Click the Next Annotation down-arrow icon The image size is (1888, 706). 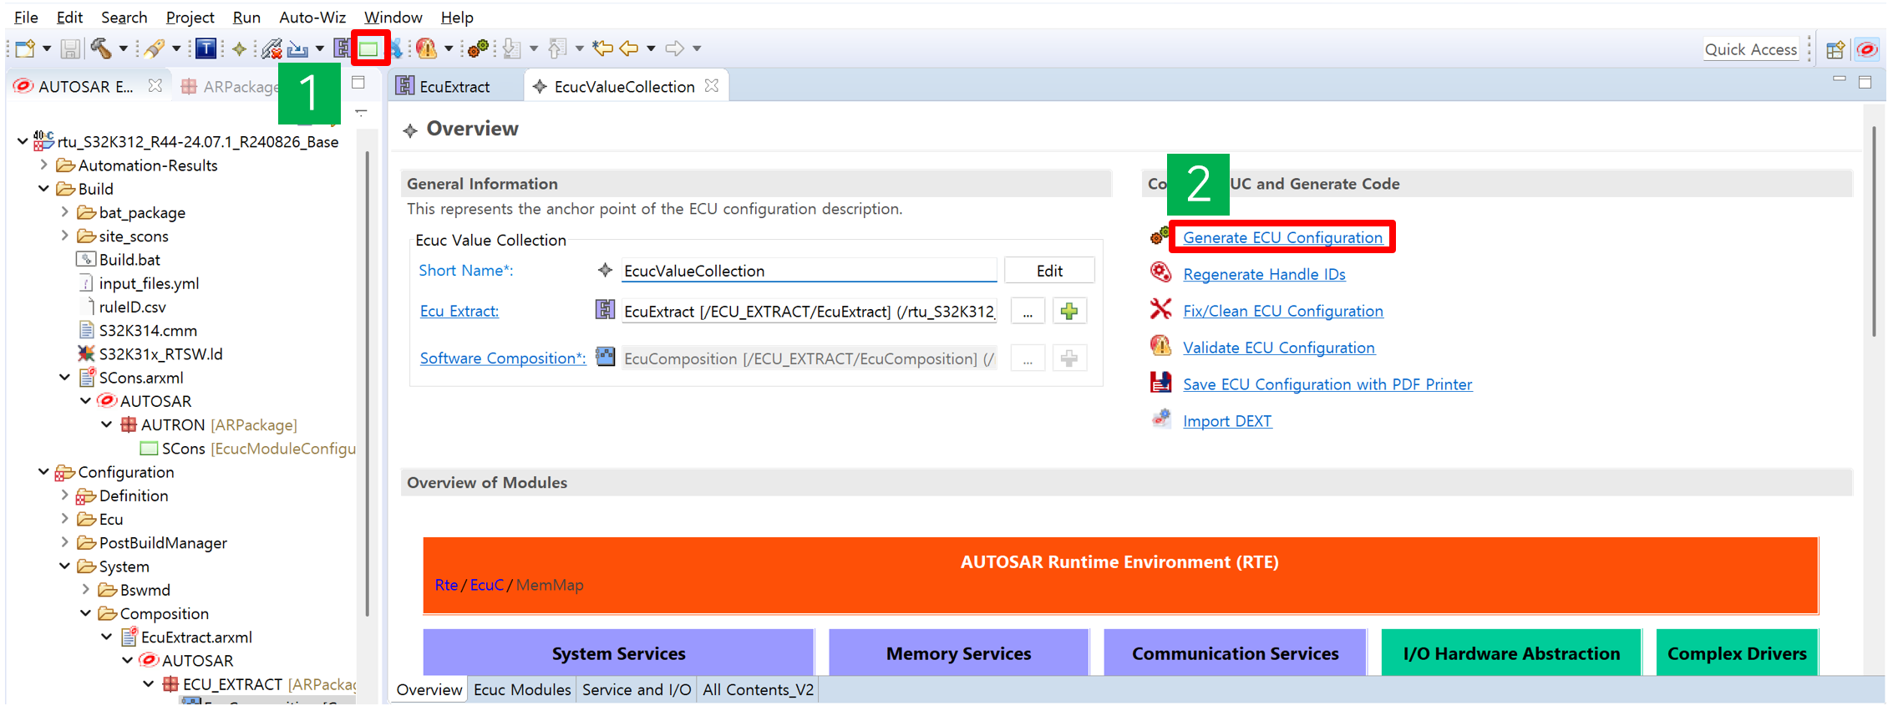click(512, 48)
